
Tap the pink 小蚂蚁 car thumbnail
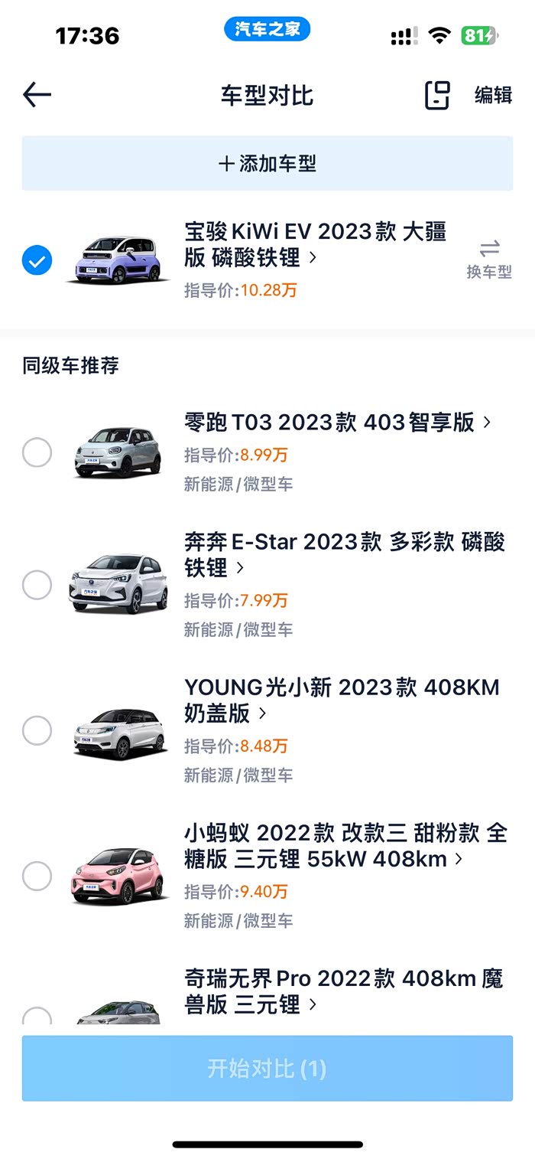[x=119, y=876]
